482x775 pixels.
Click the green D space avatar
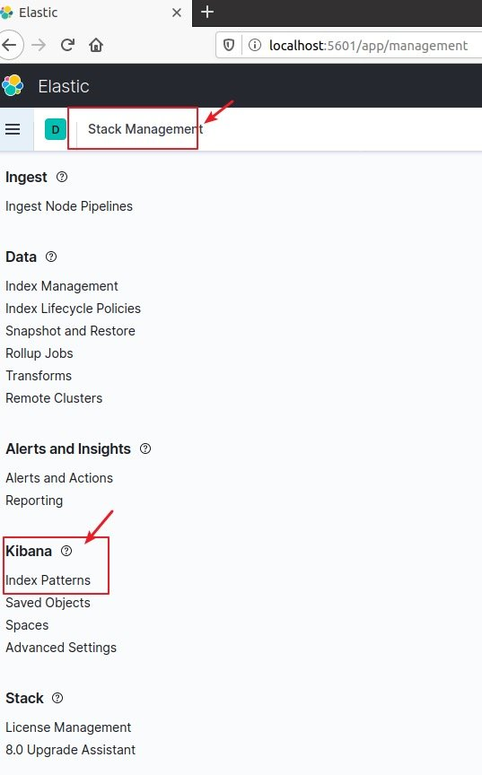pyautogui.click(x=56, y=129)
